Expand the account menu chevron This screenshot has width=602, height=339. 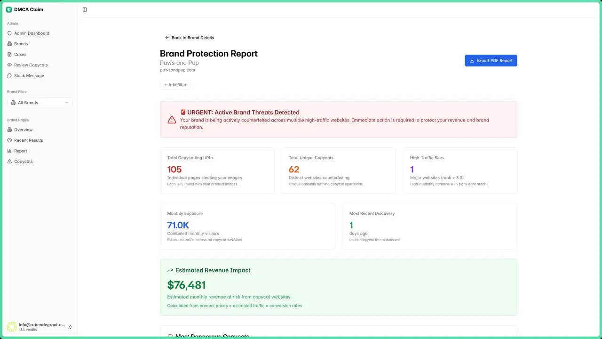point(71,327)
